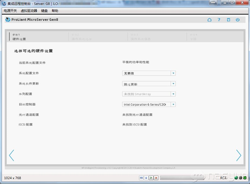Click the 光纤通道配置 label
Screen dimensions: 250x184
29,115
